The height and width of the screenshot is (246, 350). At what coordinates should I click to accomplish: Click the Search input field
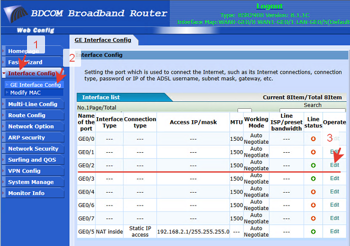click(x=312, y=110)
